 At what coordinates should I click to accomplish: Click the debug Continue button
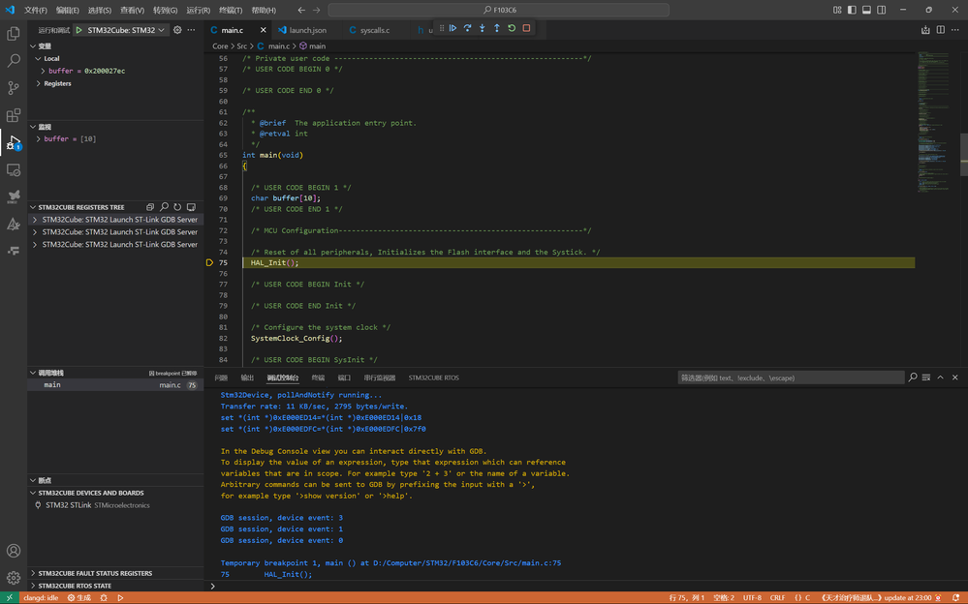(453, 29)
